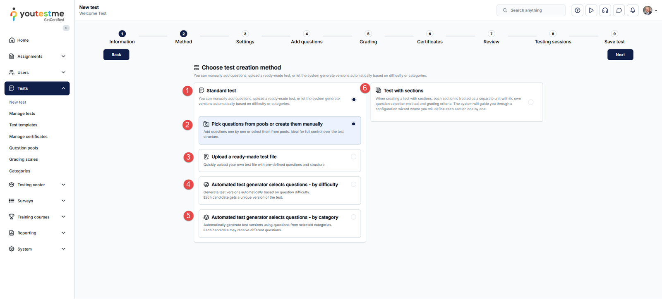Expand the Testing center submenu
Screen dimensions: 662x299
click(x=63, y=185)
